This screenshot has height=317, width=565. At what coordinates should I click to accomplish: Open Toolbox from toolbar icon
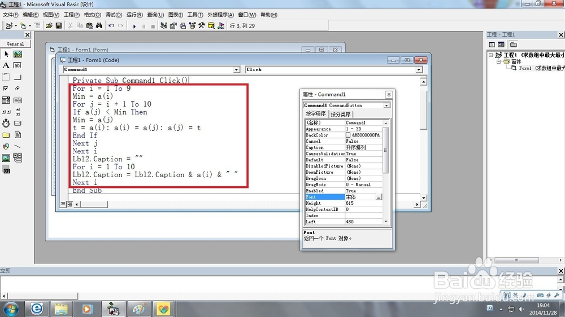(202, 25)
